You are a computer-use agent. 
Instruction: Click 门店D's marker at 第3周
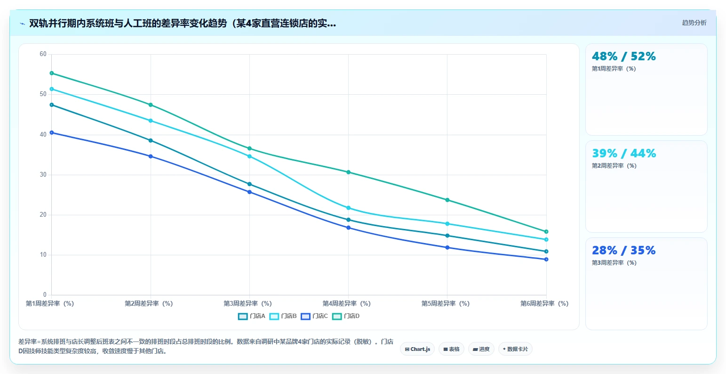tap(249, 148)
